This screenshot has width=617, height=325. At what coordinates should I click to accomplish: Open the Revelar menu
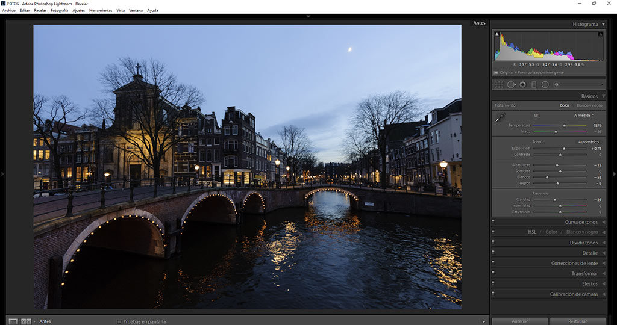click(40, 10)
